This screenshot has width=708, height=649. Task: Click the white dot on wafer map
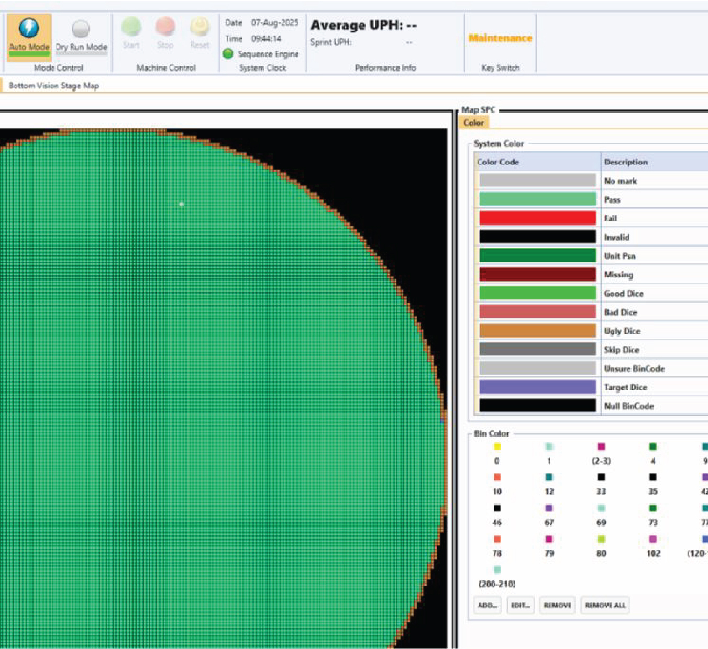coord(181,204)
